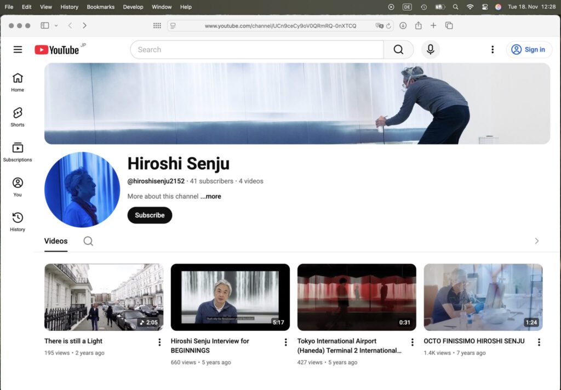Start voice search with microphone icon
The width and height of the screenshot is (561, 390).
(x=431, y=49)
